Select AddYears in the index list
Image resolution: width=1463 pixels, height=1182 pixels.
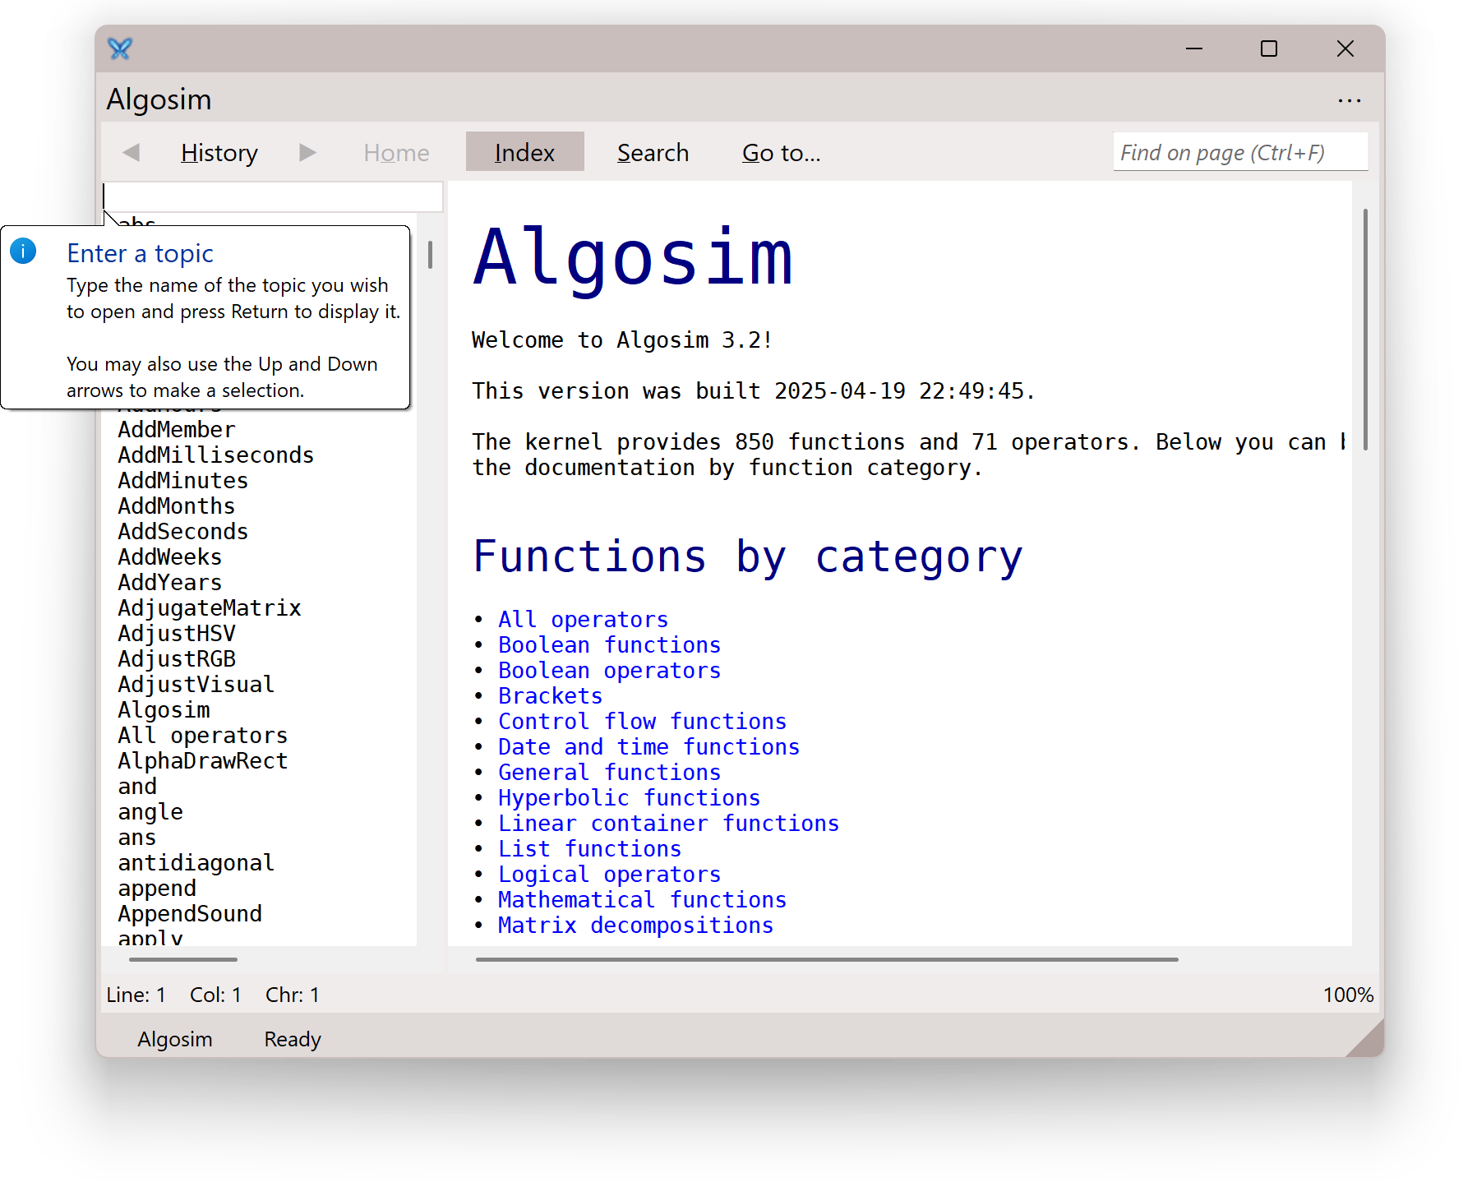(x=169, y=582)
